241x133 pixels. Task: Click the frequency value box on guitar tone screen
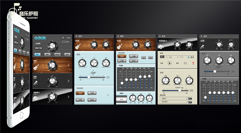[108, 77]
